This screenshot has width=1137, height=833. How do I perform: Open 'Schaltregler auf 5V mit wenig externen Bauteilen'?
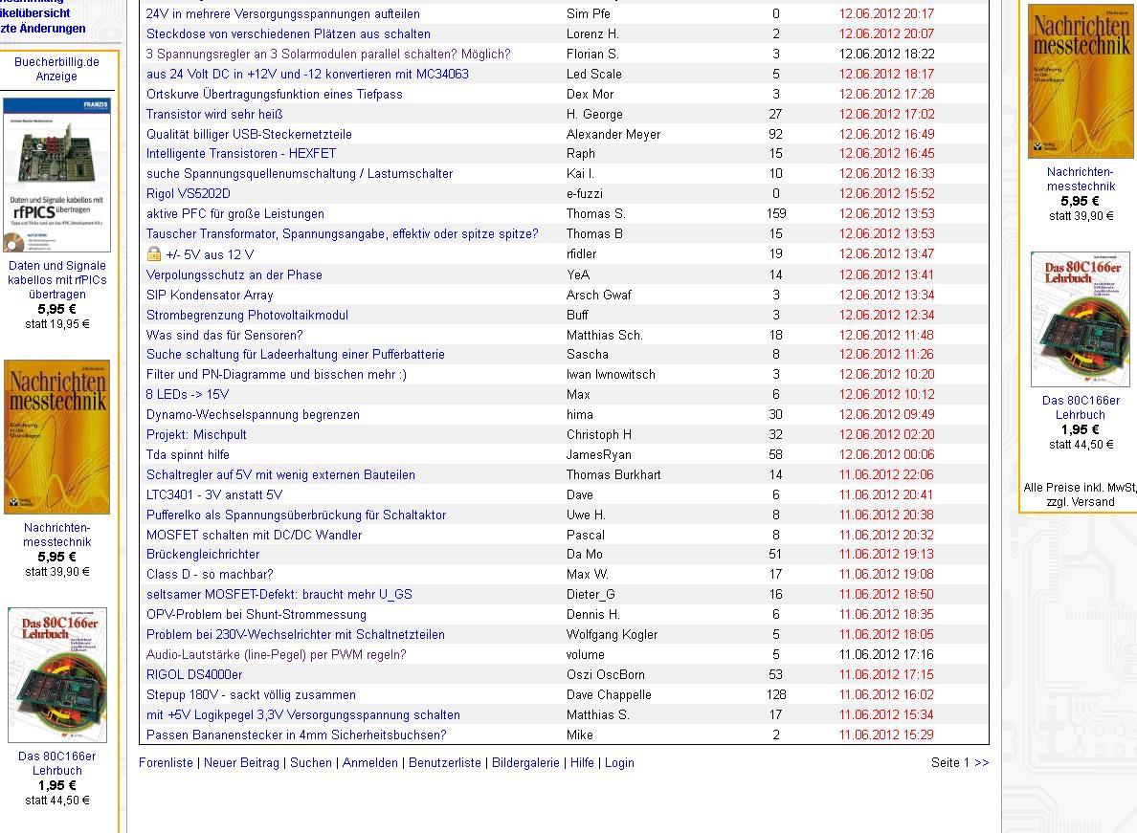[x=280, y=475]
